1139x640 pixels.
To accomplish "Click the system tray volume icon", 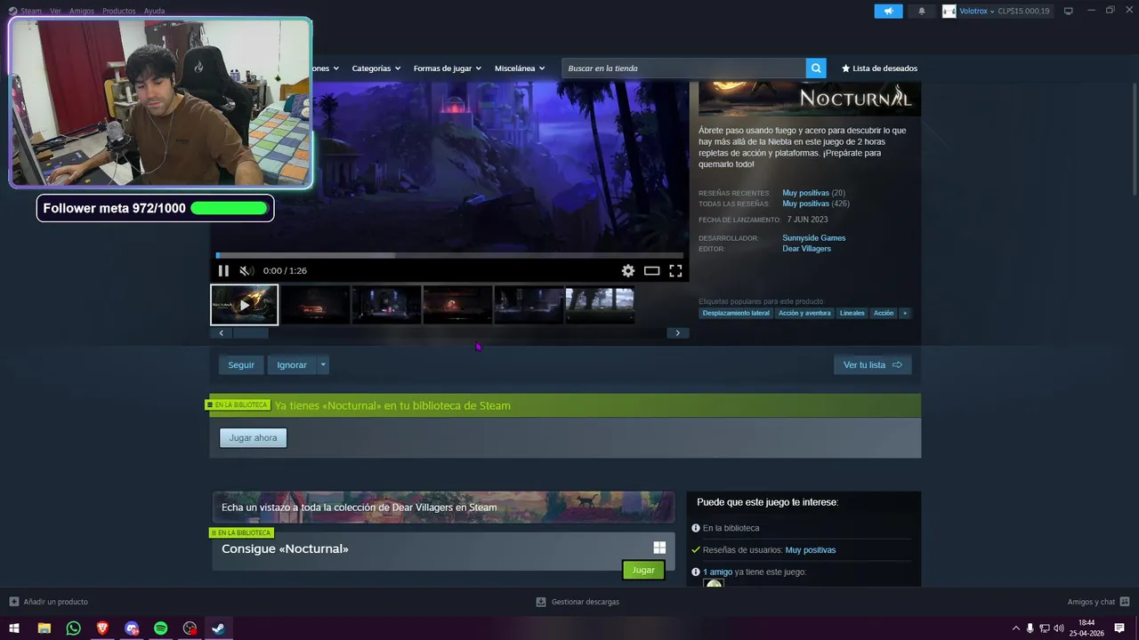I will (1059, 628).
